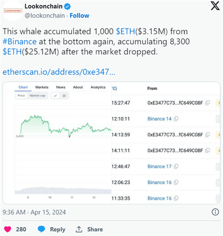223x236 pixels.
Task: Select the Price chart option
Action: 21,95
